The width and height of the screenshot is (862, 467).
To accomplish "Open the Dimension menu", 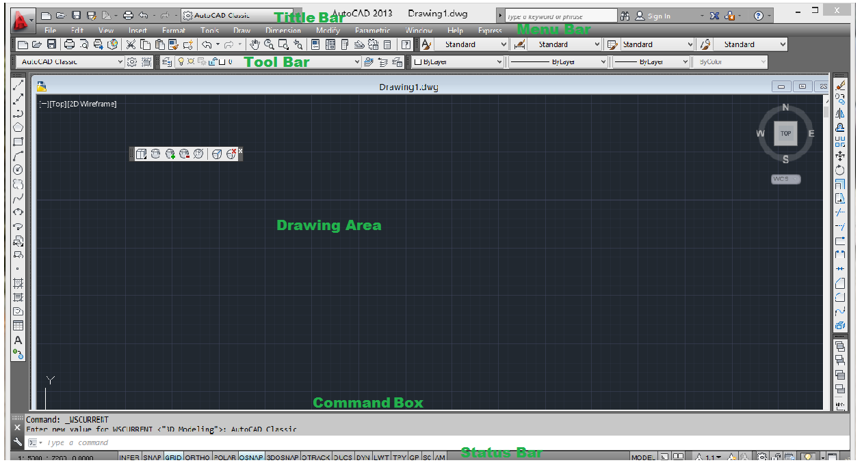I will [283, 31].
